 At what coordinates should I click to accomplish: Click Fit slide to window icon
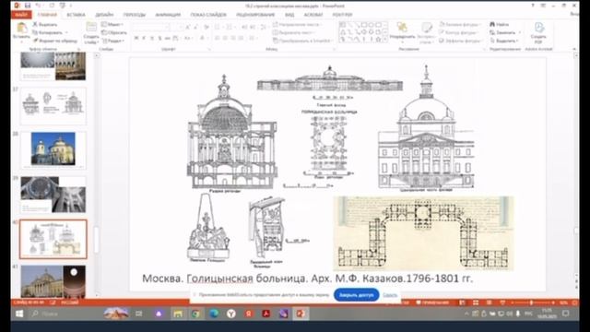574,302
